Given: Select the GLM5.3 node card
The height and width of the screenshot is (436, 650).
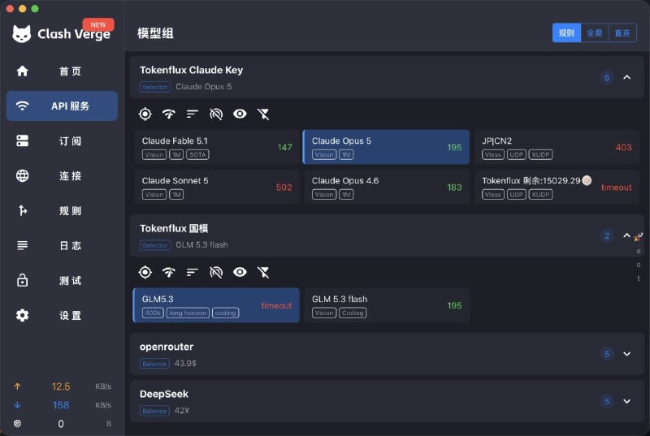Looking at the screenshot, I should [216, 305].
